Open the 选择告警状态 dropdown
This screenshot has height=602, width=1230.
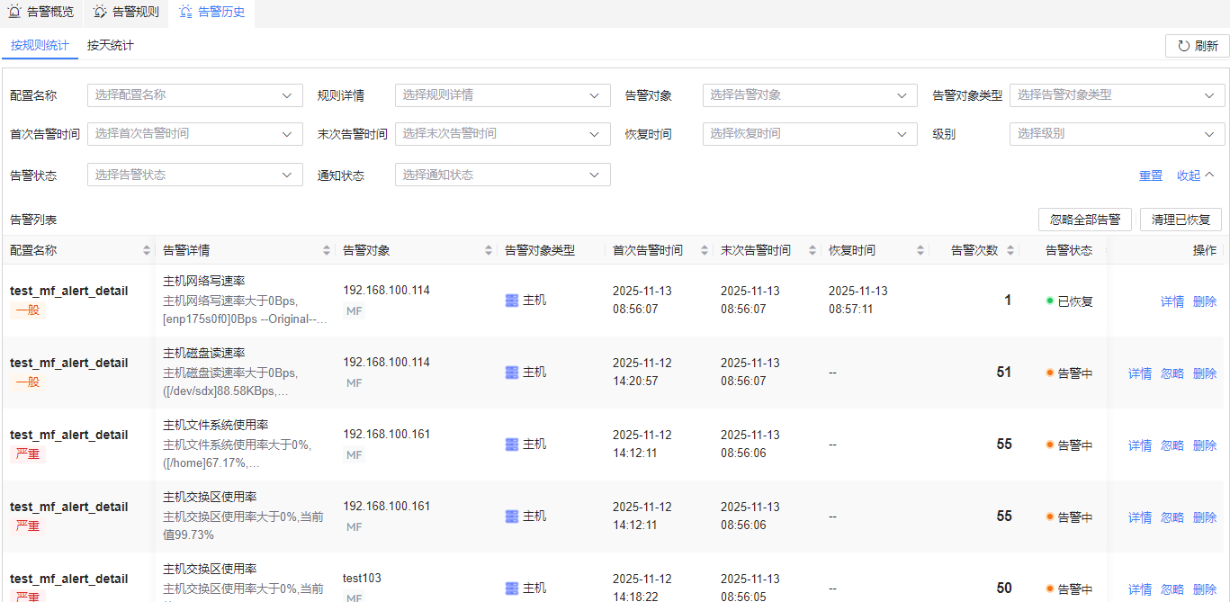pyautogui.click(x=195, y=175)
